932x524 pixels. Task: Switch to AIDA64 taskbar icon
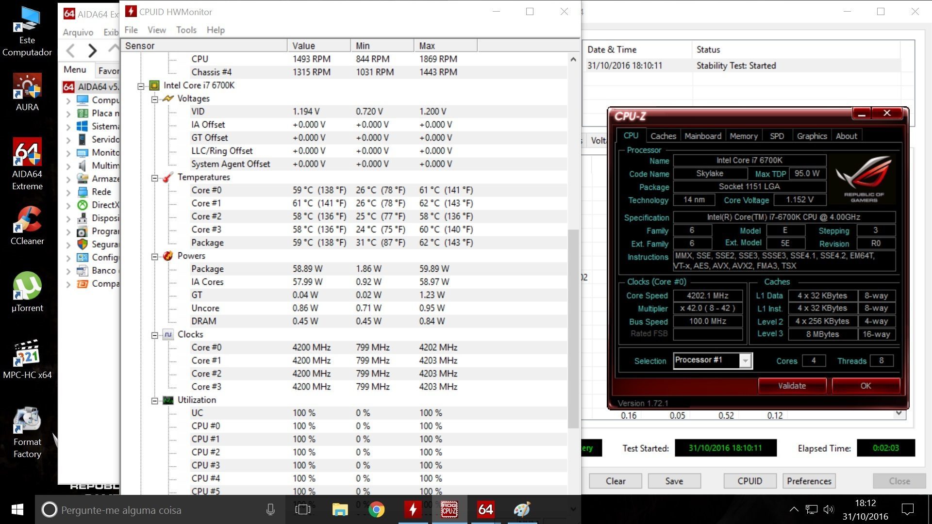point(485,509)
